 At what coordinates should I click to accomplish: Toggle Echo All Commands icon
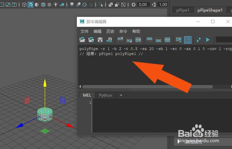(x=179, y=40)
